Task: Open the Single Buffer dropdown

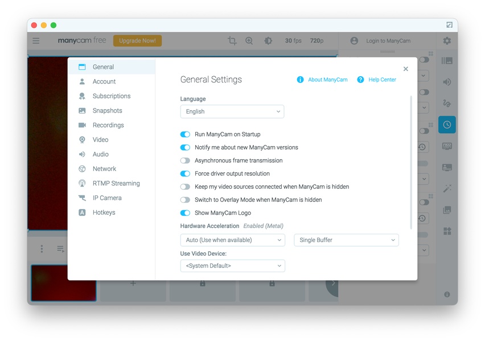Action: pyautogui.click(x=346, y=240)
